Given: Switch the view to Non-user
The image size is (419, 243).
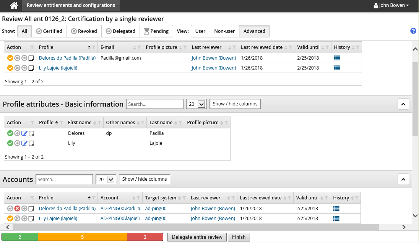Looking at the screenshot, I should click(x=224, y=31).
